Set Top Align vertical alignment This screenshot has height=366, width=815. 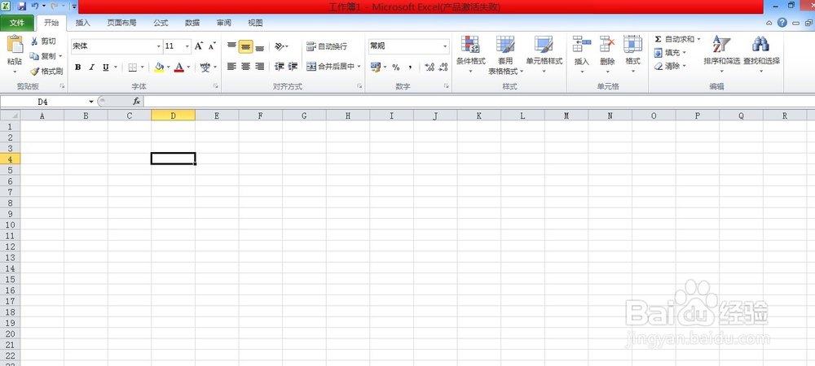[231, 46]
